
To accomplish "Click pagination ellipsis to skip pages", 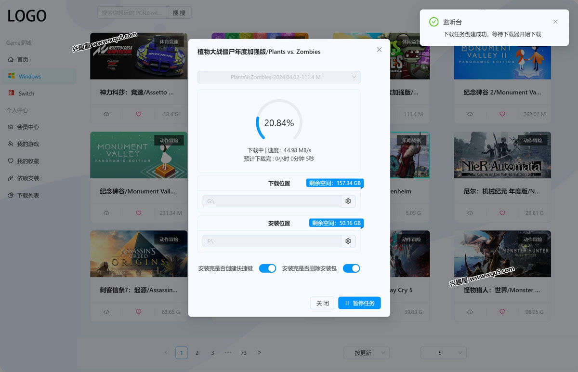I will tap(228, 353).
